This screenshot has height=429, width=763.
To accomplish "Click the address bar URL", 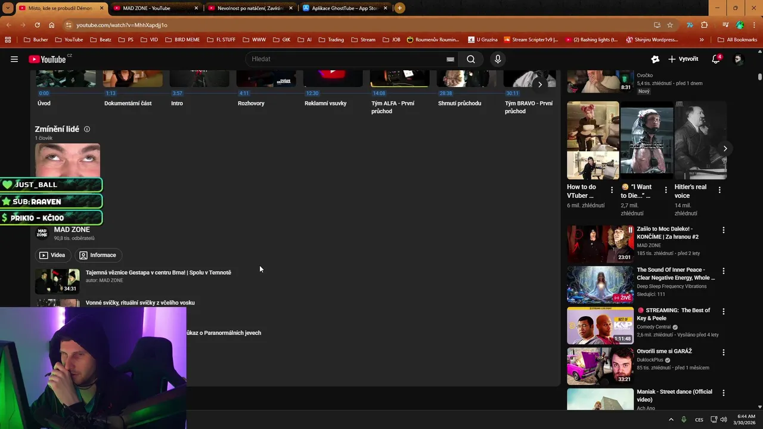I will coord(122,25).
